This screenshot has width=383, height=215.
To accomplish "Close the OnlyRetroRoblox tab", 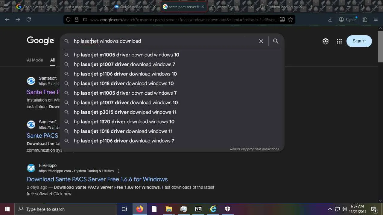I will click(x=154, y=7).
